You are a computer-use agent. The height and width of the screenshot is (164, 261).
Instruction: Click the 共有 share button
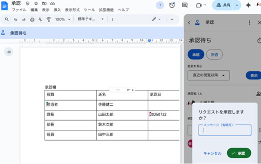click(223, 5)
